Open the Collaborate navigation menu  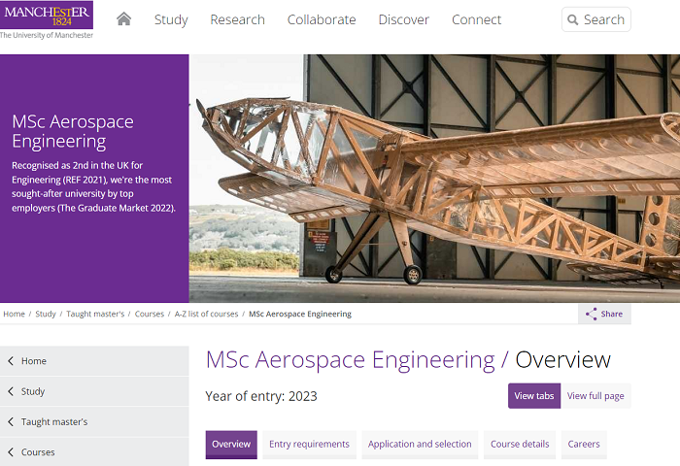click(322, 19)
